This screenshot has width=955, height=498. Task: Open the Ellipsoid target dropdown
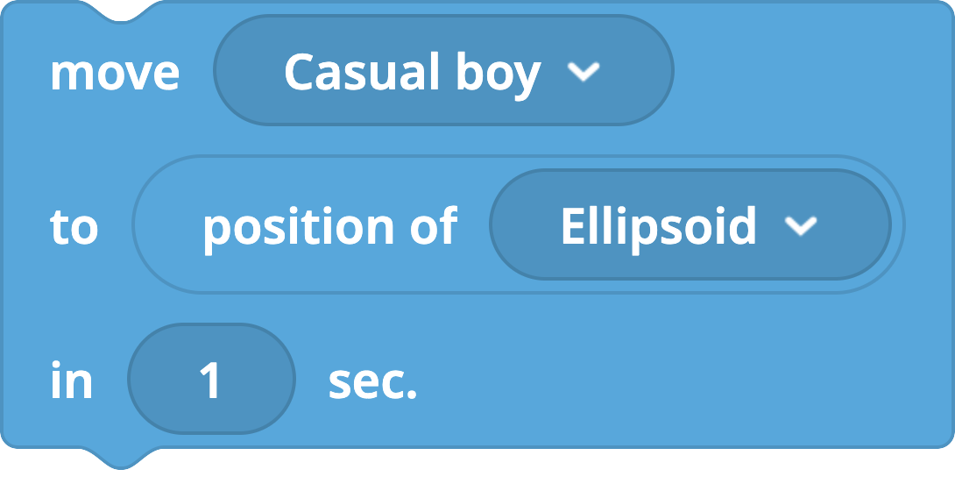pyautogui.click(x=690, y=225)
